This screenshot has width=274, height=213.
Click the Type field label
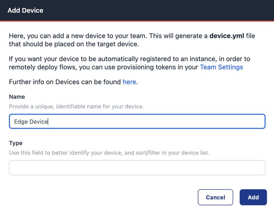(x=16, y=143)
